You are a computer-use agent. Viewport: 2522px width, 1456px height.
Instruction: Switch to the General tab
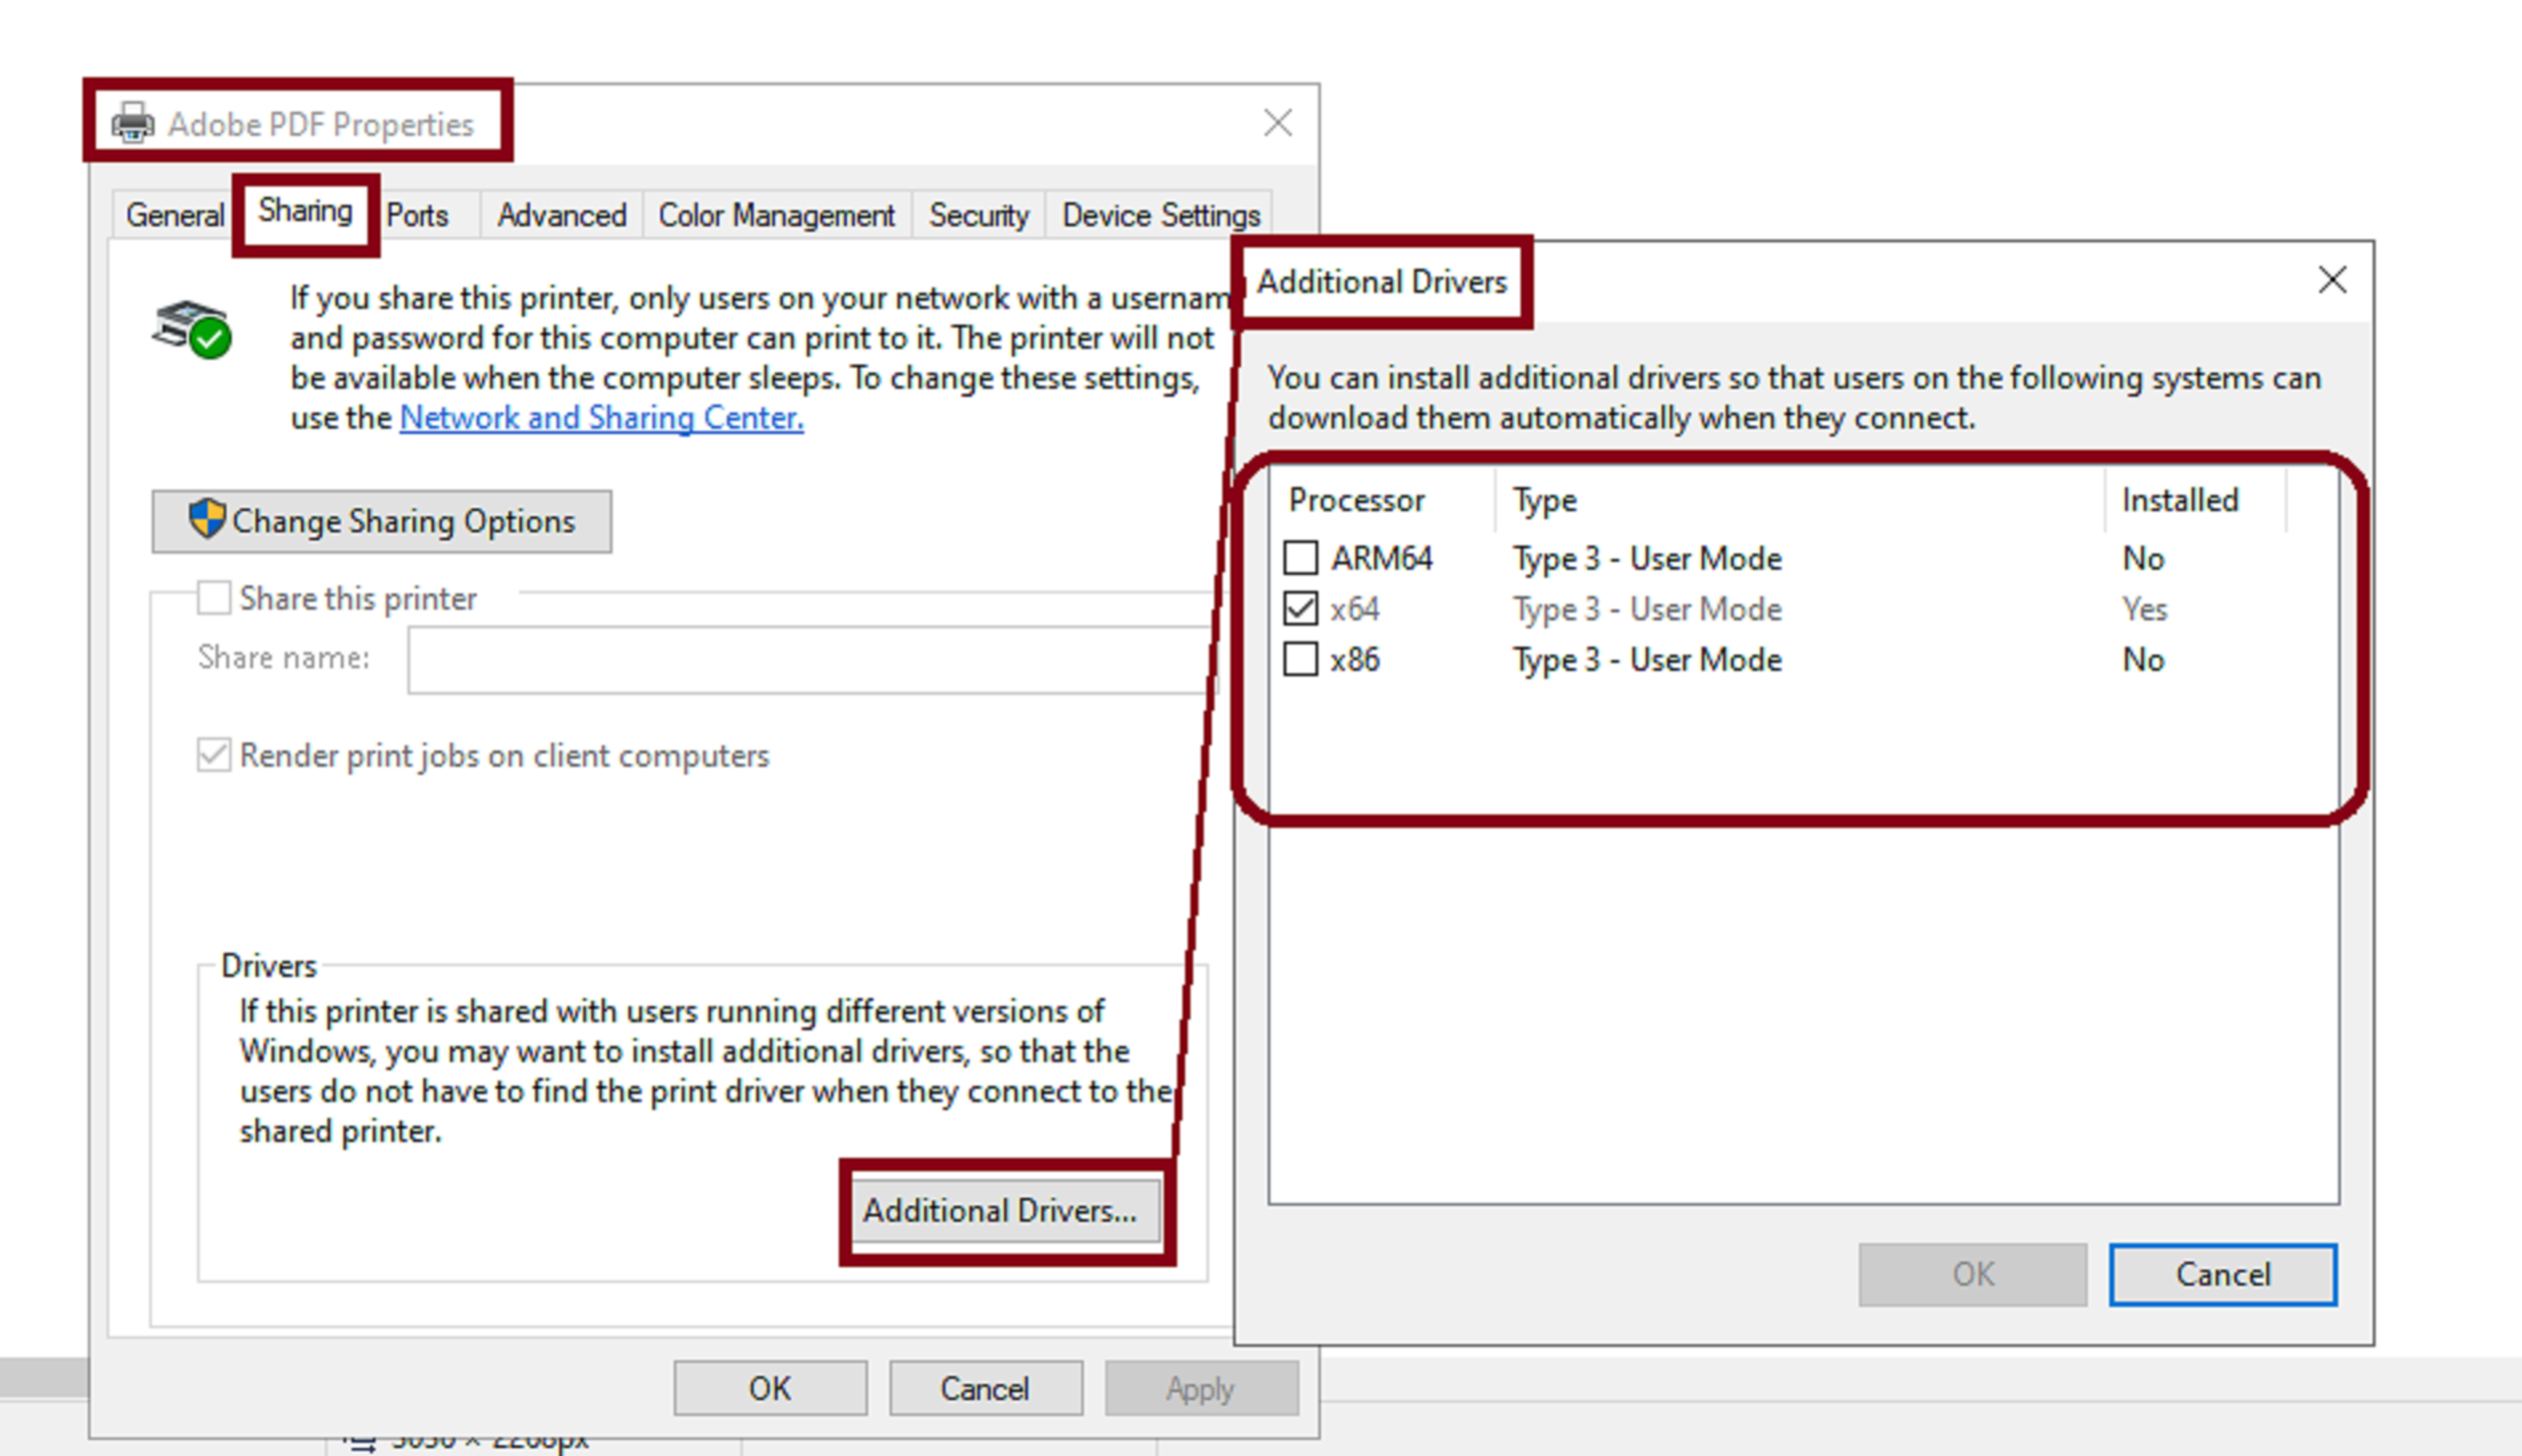(x=174, y=214)
